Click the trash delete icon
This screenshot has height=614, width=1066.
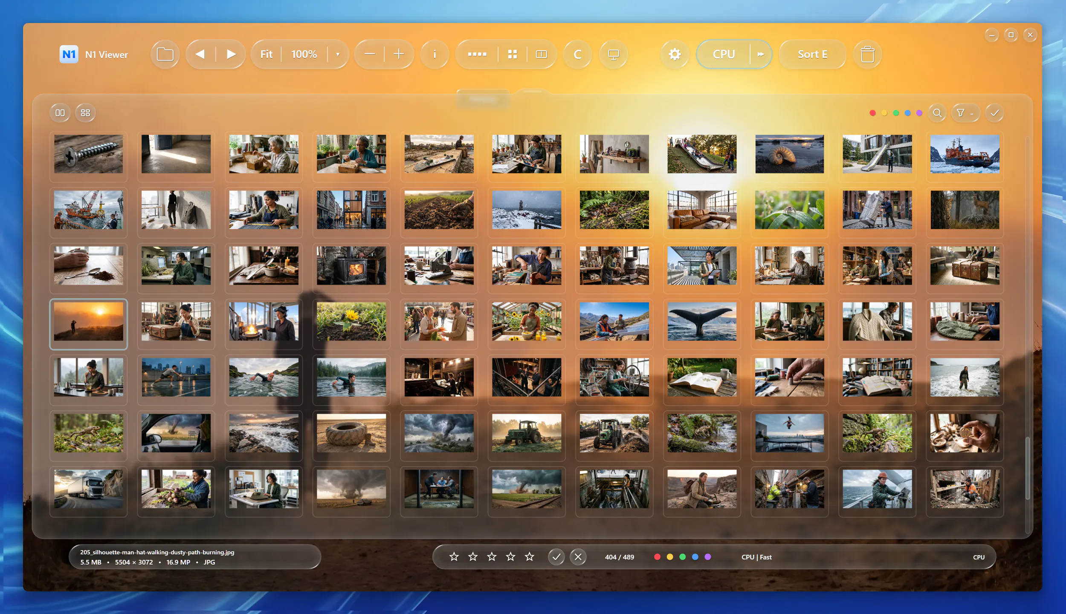[x=867, y=54]
